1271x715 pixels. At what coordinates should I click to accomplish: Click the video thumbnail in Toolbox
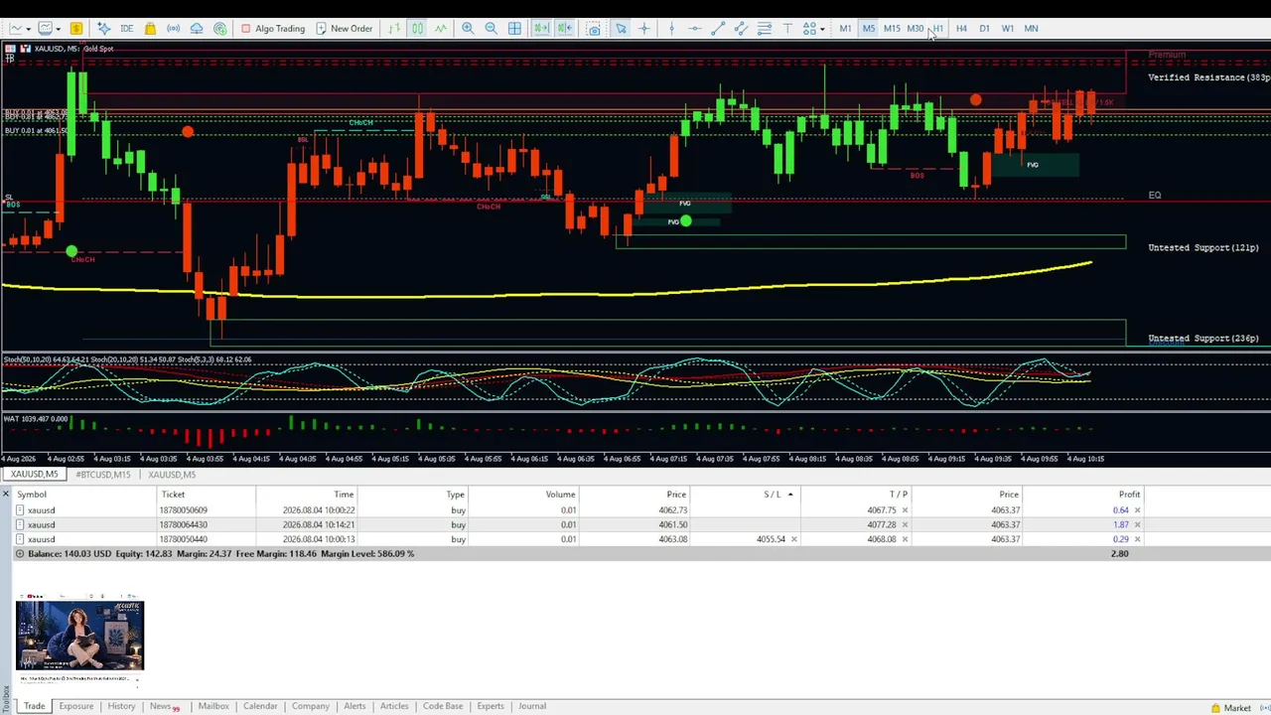coord(79,638)
